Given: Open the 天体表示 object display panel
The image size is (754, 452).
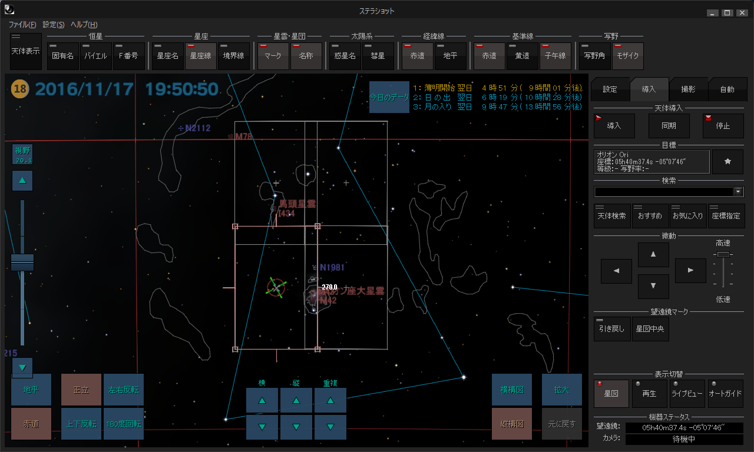Looking at the screenshot, I should tap(25, 52).
